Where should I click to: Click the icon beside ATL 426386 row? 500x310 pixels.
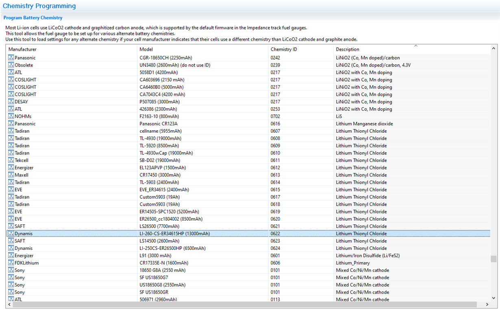tap(11, 109)
